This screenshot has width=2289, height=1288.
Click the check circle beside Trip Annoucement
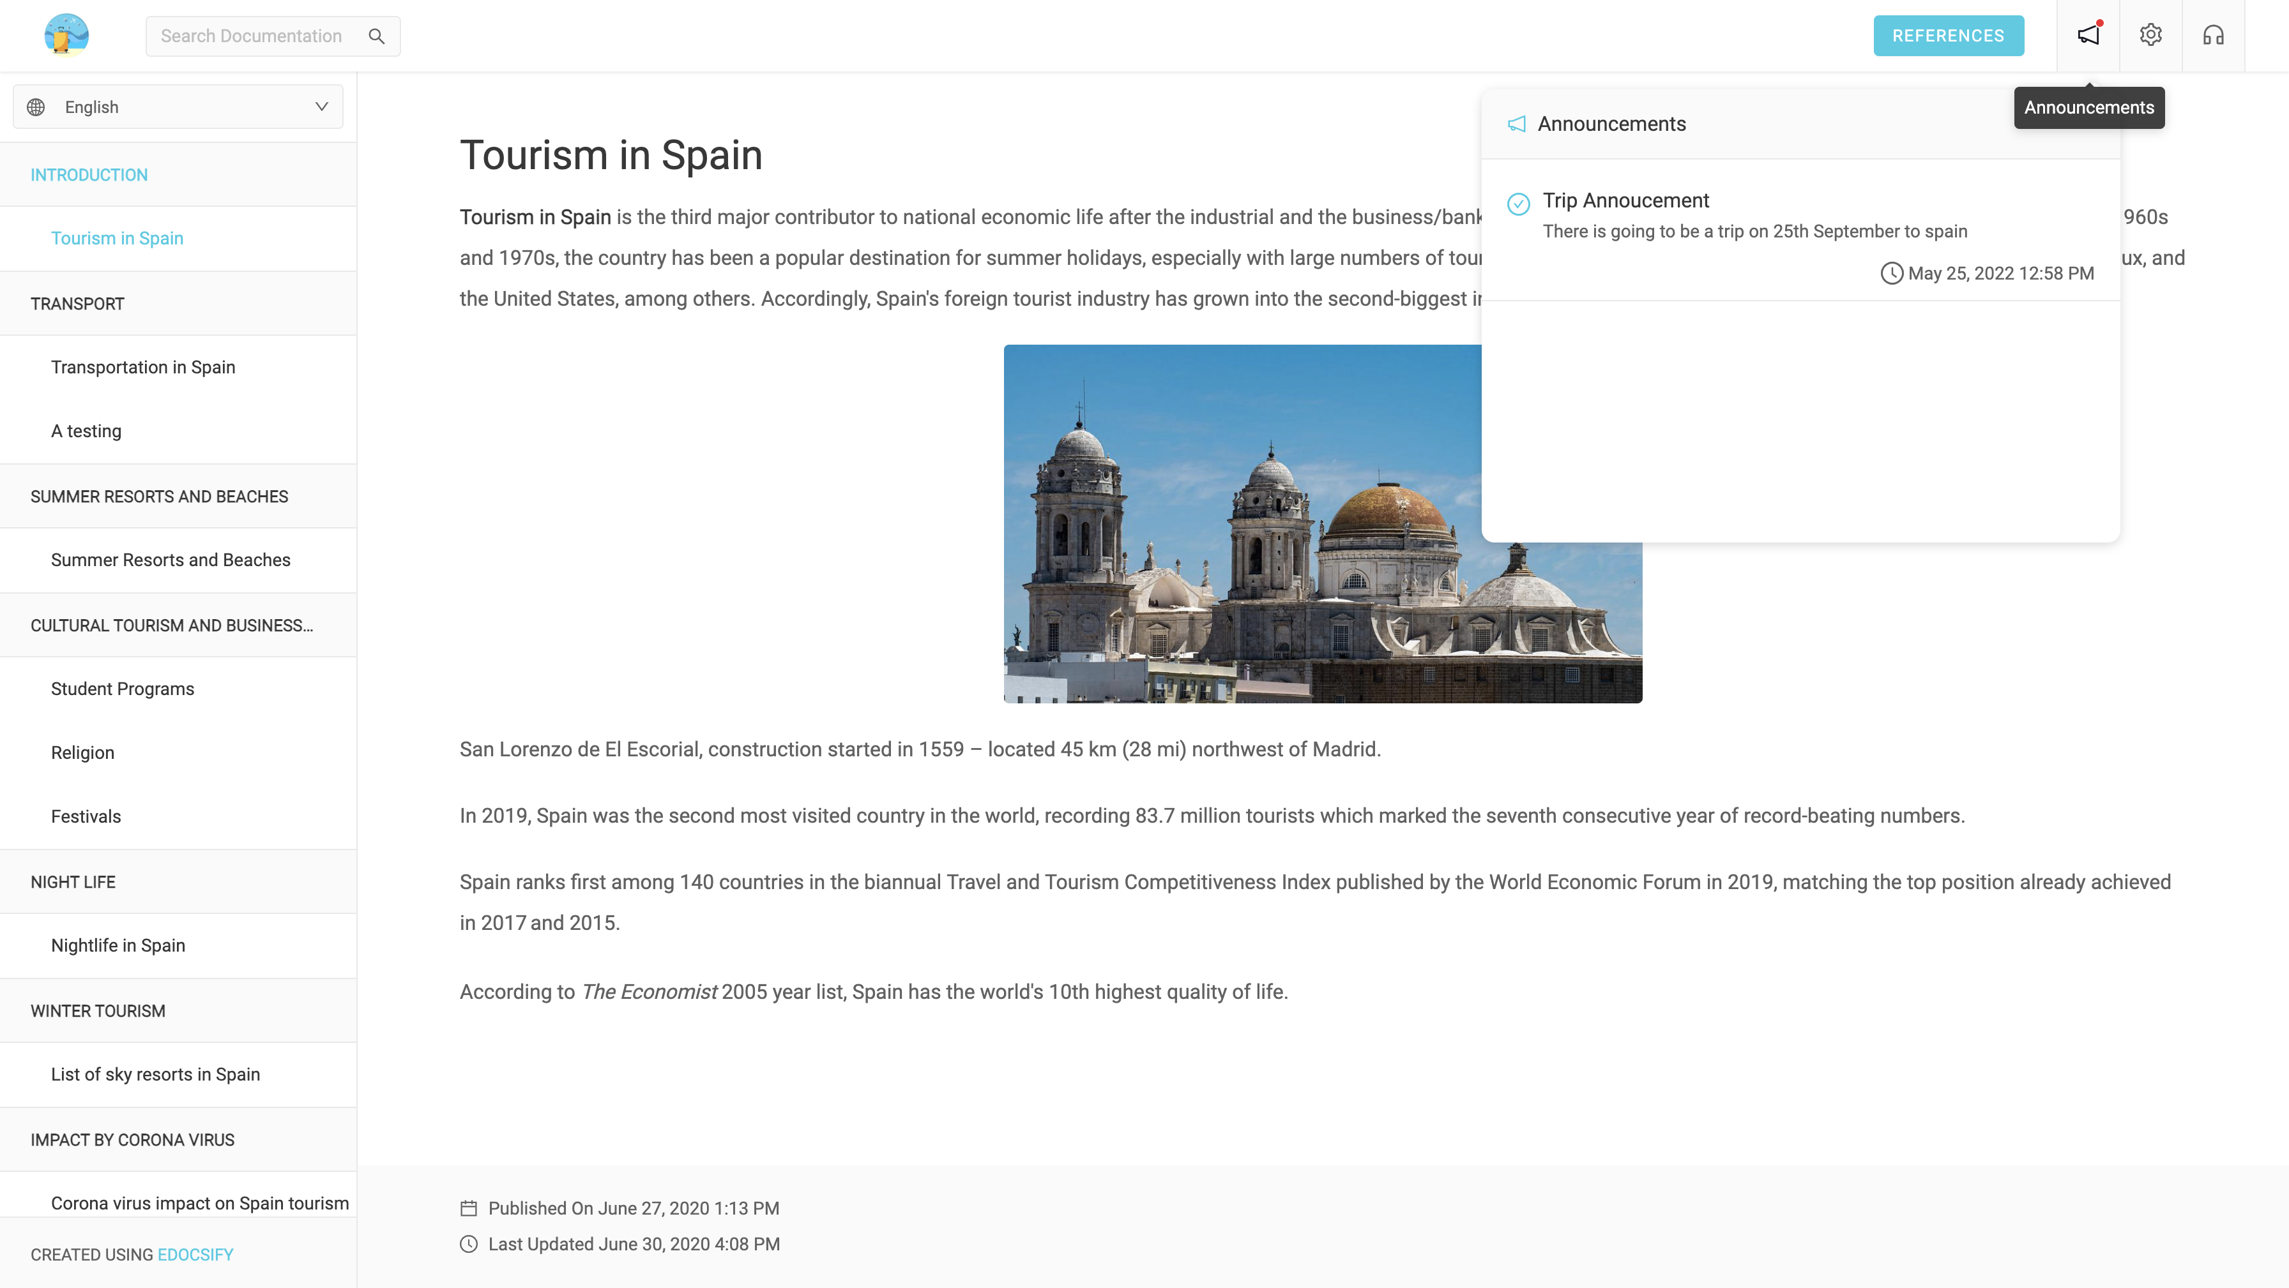coord(1519,204)
